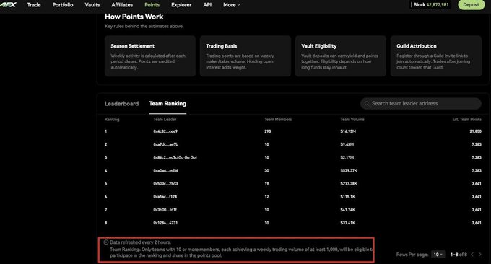This screenshot has width=491, height=264.
Task: Click the Est. Team Points column header
Action: pos(467,120)
